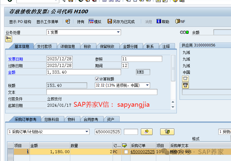Screen dimensions: 231x161
Task: Click 另存为已完成 save as completed
Action: click(121, 22)
